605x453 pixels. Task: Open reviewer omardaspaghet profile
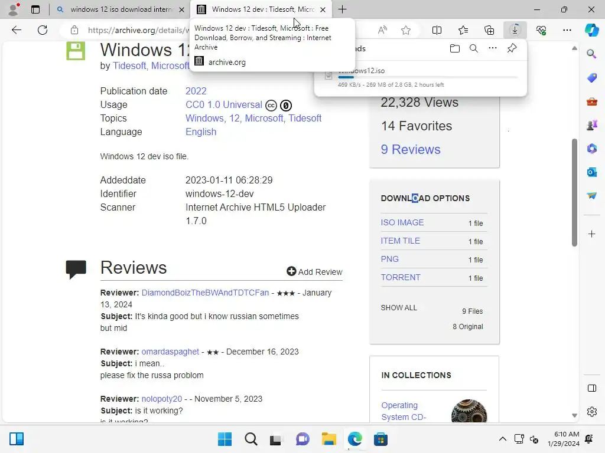point(170,352)
